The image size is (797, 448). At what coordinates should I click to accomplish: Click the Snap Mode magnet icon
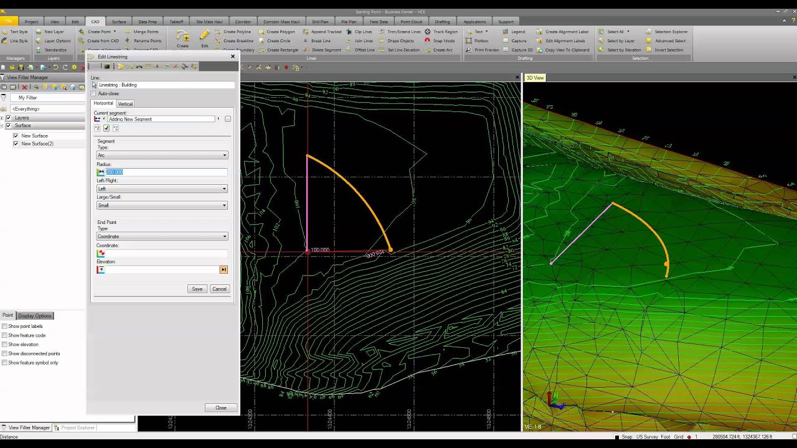click(428, 41)
